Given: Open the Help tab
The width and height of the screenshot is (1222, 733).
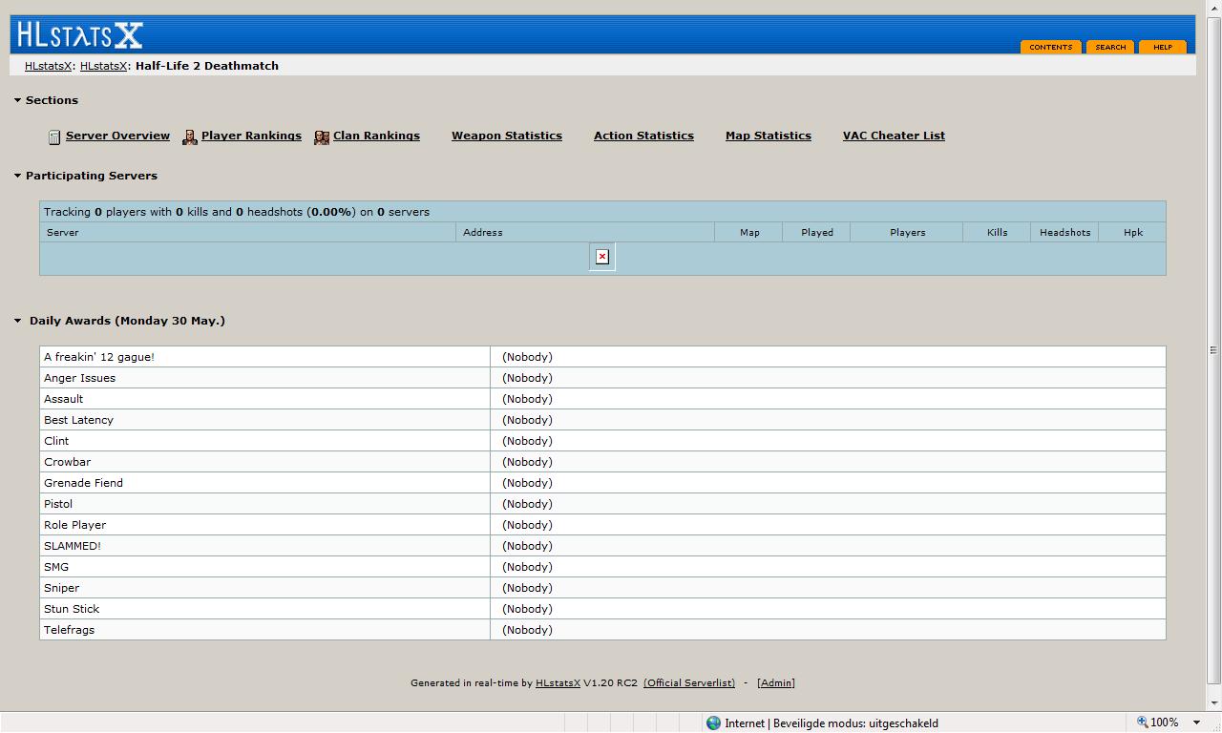Looking at the screenshot, I should point(1162,47).
